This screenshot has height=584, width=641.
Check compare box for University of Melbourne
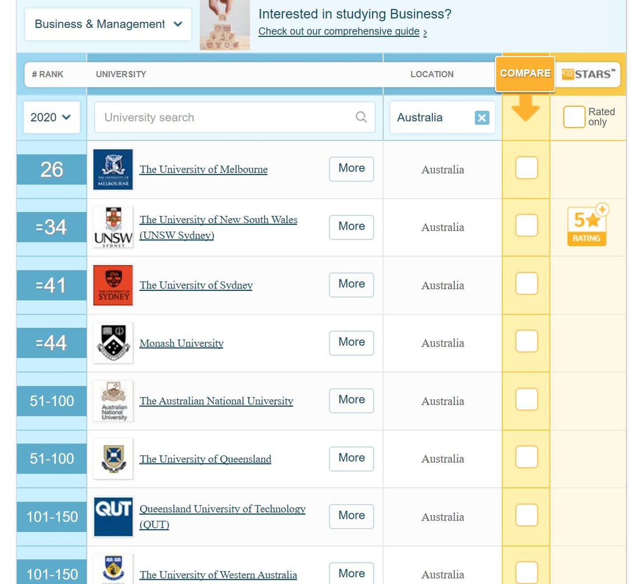527,168
